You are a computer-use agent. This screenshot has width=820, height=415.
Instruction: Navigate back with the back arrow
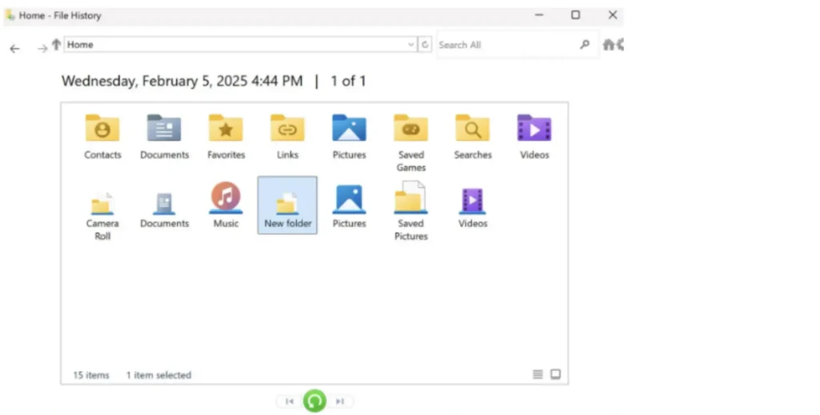coord(14,48)
